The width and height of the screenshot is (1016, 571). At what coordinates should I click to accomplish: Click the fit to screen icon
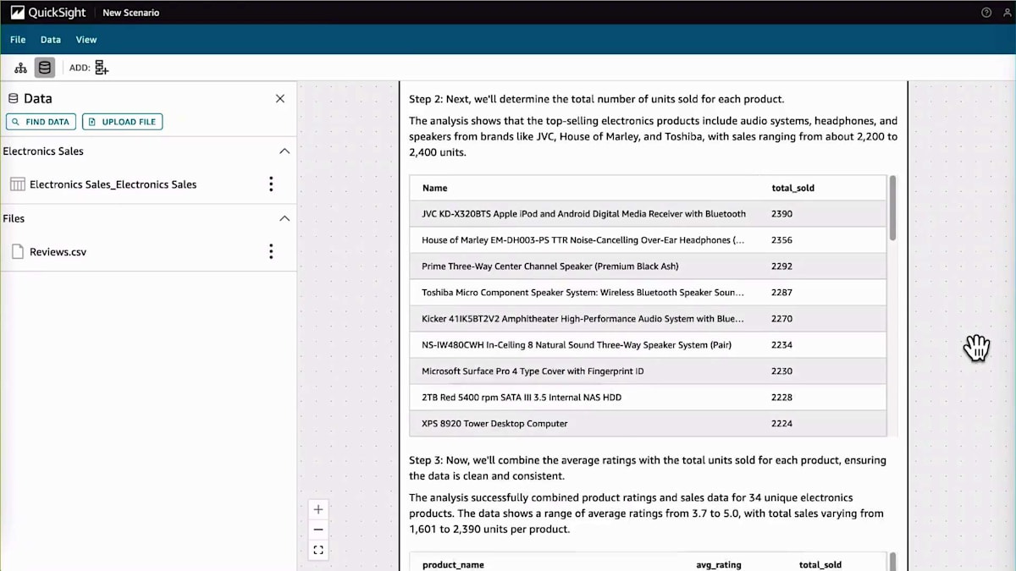click(318, 550)
